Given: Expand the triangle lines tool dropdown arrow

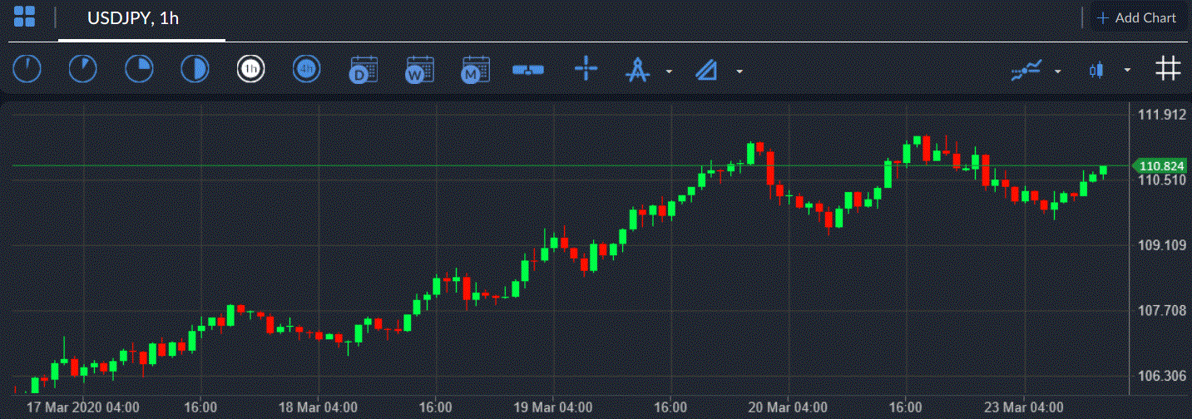Looking at the screenshot, I should [739, 71].
